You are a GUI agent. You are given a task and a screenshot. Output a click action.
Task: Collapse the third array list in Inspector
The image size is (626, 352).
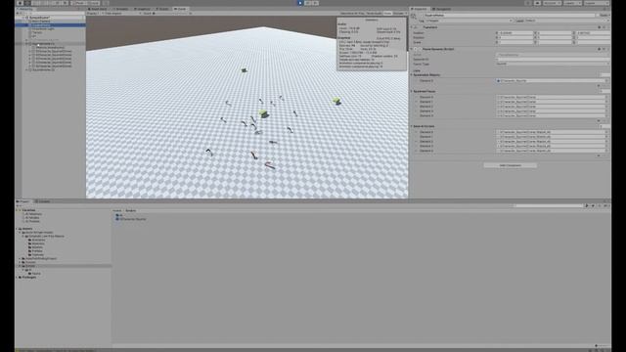coord(413,126)
